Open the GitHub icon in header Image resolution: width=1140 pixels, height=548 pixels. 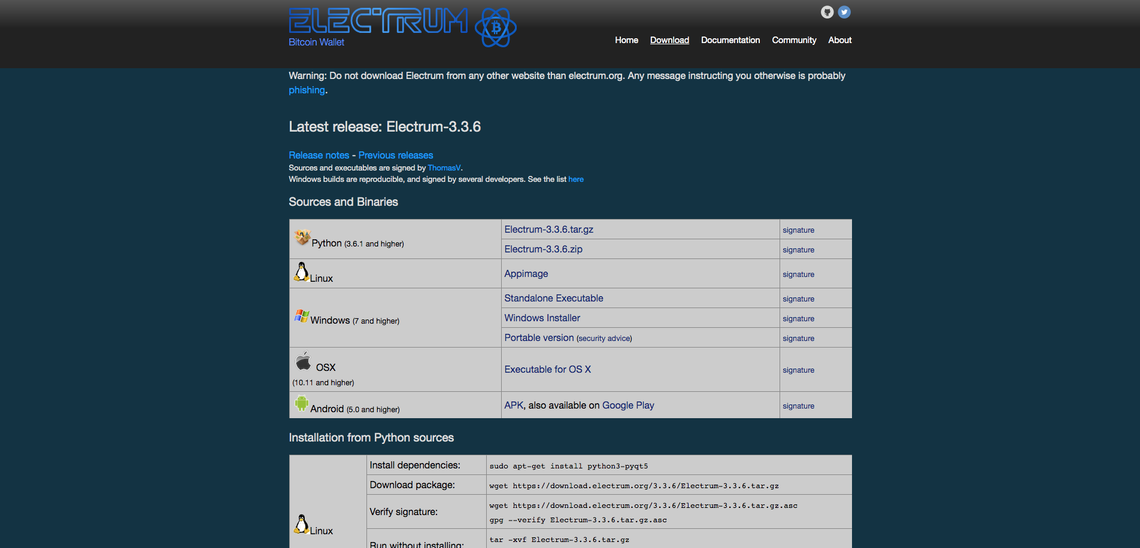pyautogui.click(x=827, y=12)
